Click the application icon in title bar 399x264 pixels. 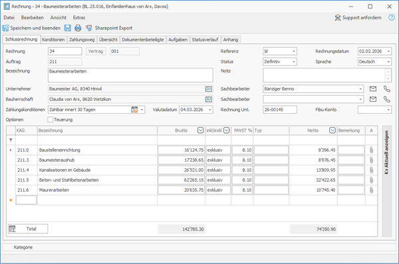7,7
